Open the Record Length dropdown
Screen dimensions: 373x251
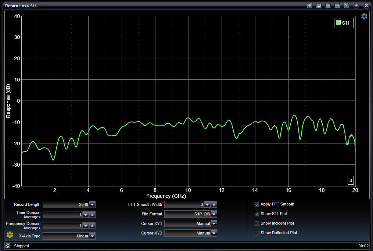coord(92,204)
